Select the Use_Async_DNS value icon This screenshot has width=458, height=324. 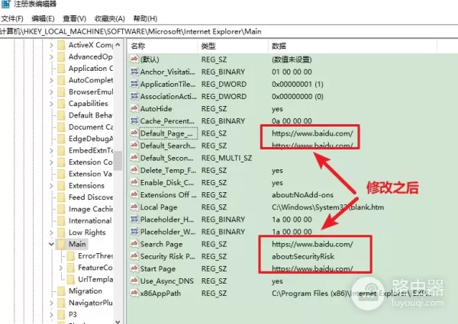point(134,281)
